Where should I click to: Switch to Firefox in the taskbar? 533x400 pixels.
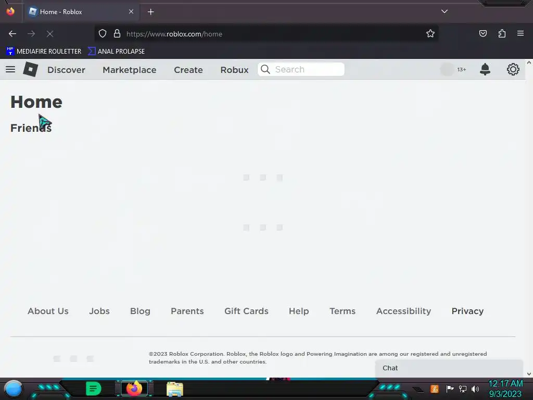coord(134,389)
